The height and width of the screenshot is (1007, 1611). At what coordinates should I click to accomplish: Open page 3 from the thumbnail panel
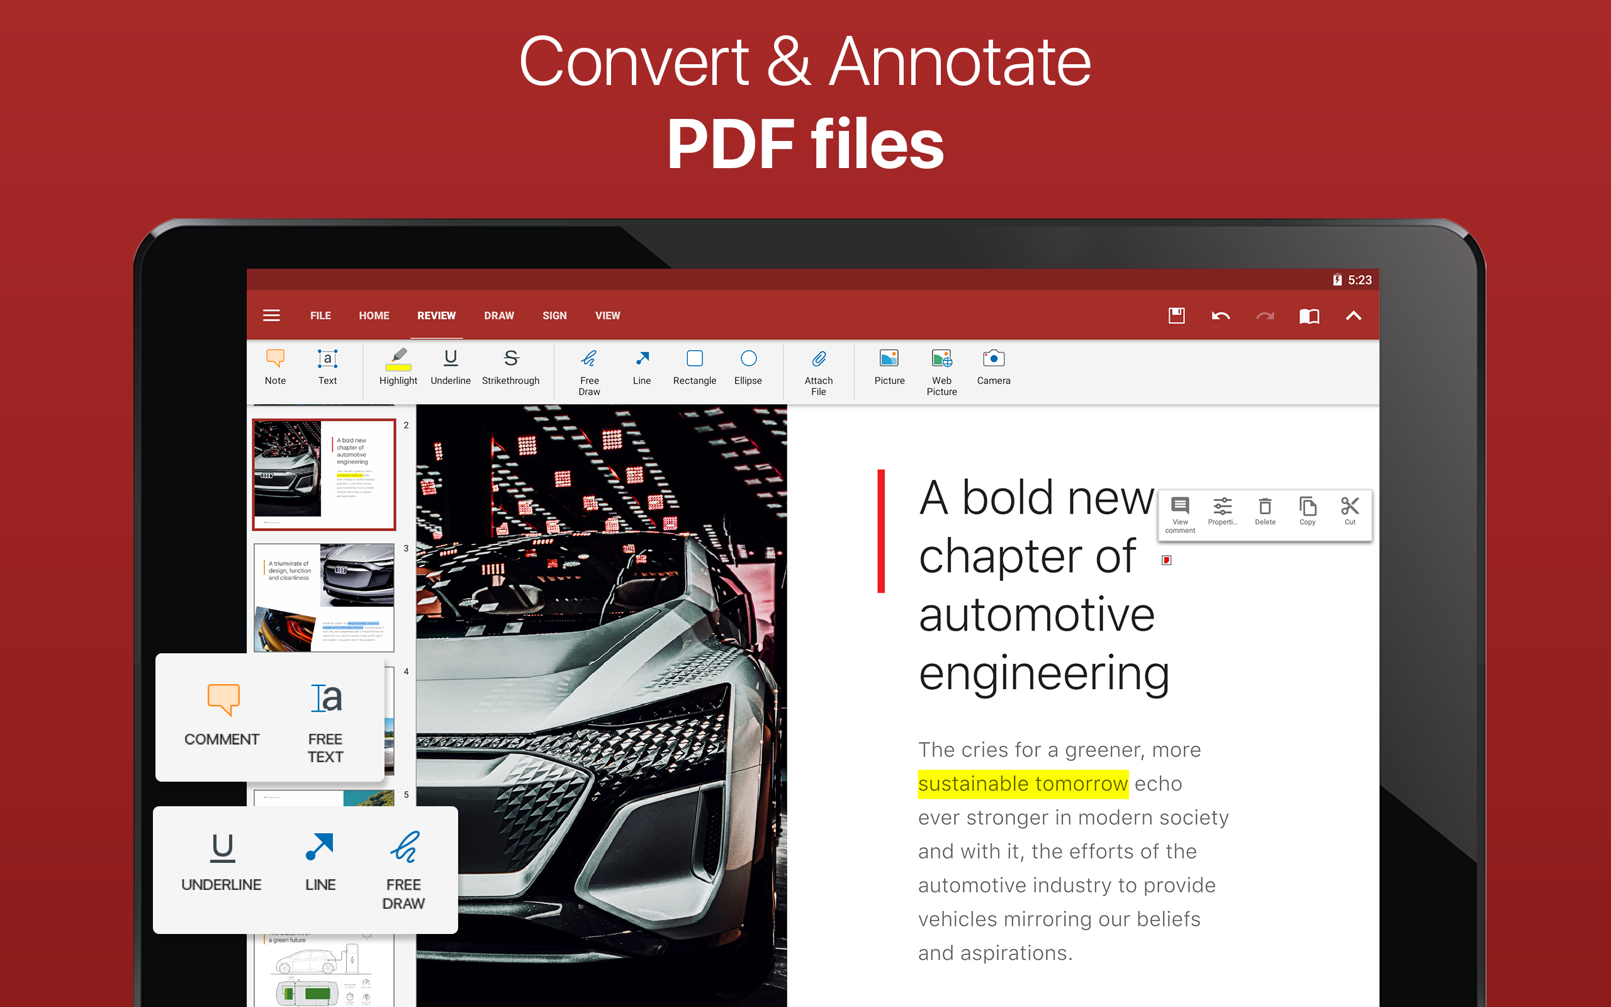click(324, 596)
